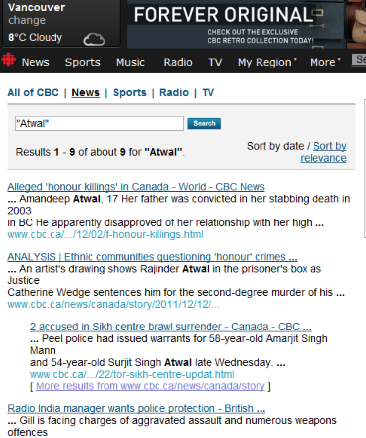366x438 pixels.
Task: Filter search results by Sports tab
Action: (x=129, y=92)
